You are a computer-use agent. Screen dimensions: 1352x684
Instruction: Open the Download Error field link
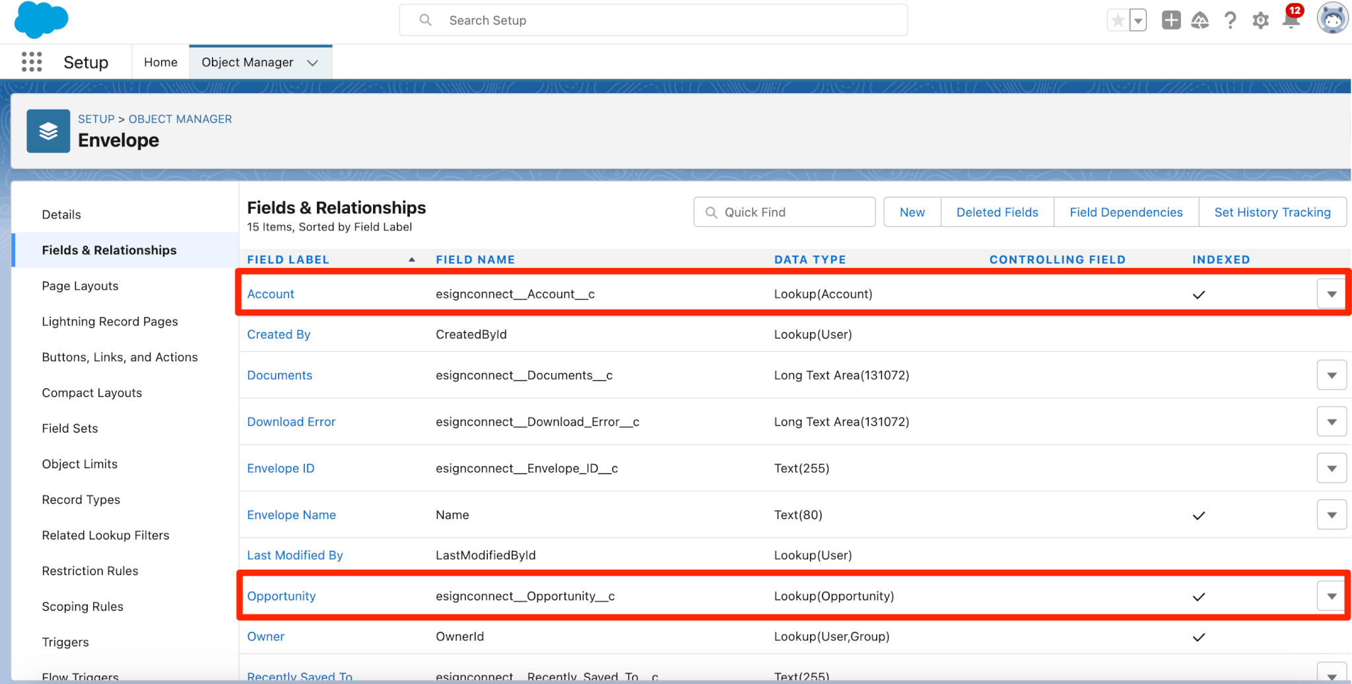(291, 422)
